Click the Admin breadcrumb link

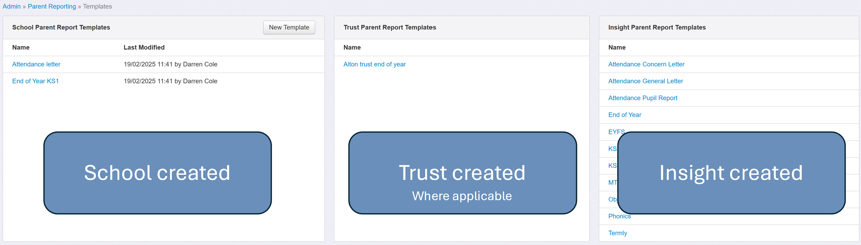[12, 6]
